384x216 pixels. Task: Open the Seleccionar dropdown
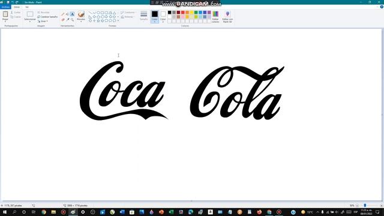pyautogui.click(x=30, y=22)
